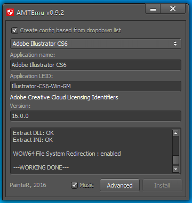Click the Adobe Creative Cloud Licensing Identifiers heading

coord(64,97)
